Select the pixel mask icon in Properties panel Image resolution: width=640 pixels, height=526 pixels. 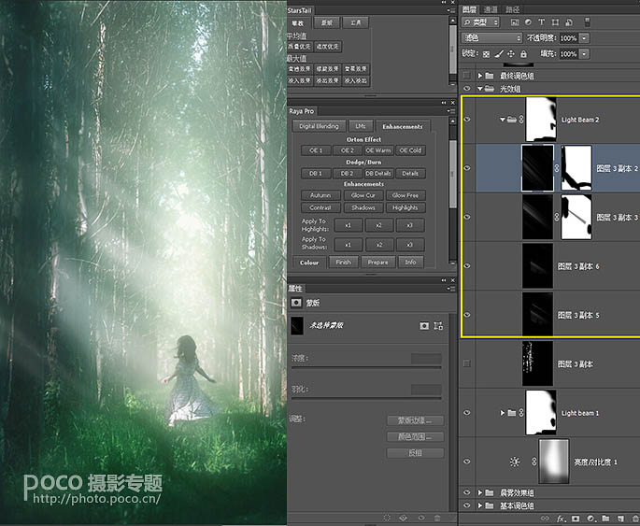[424, 326]
